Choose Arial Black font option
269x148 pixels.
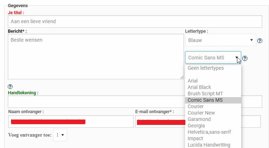click(x=199, y=87)
